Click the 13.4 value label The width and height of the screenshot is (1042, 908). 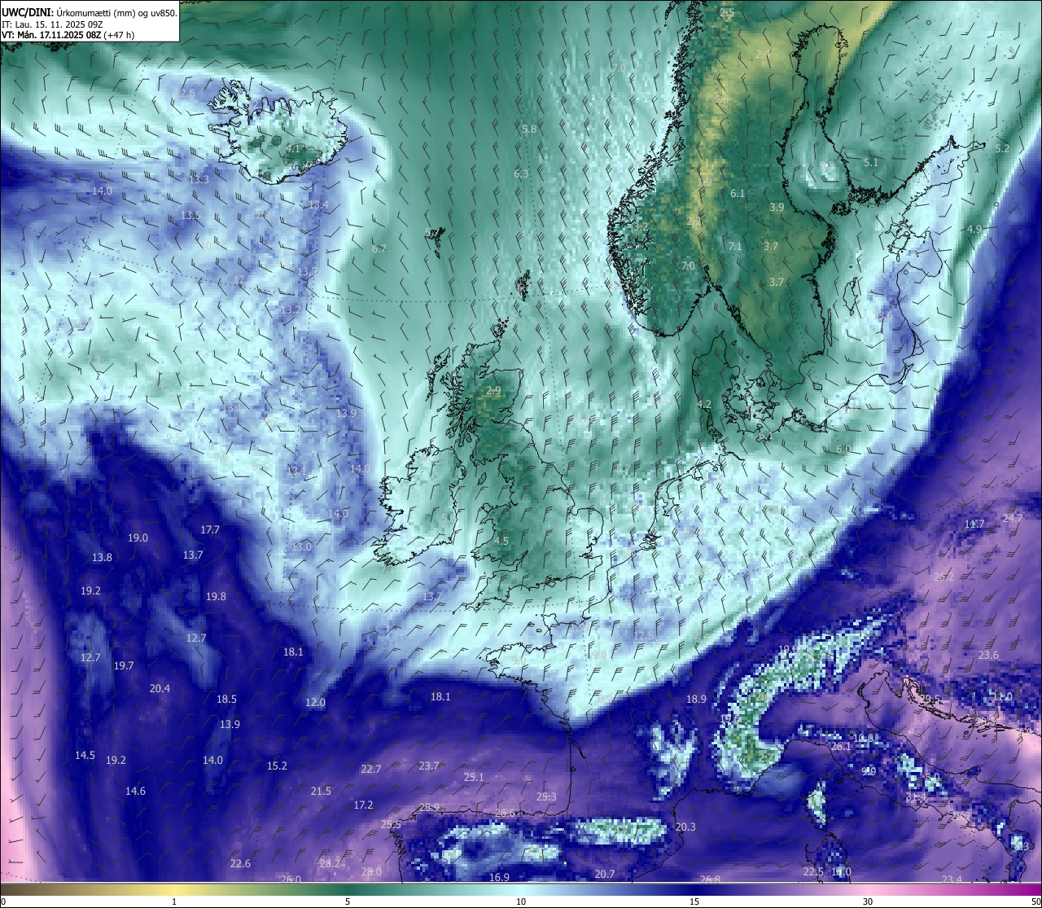318,205
